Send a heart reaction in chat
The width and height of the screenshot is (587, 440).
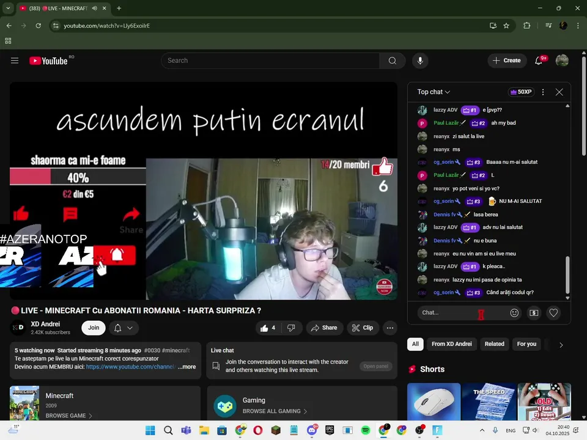tap(553, 313)
